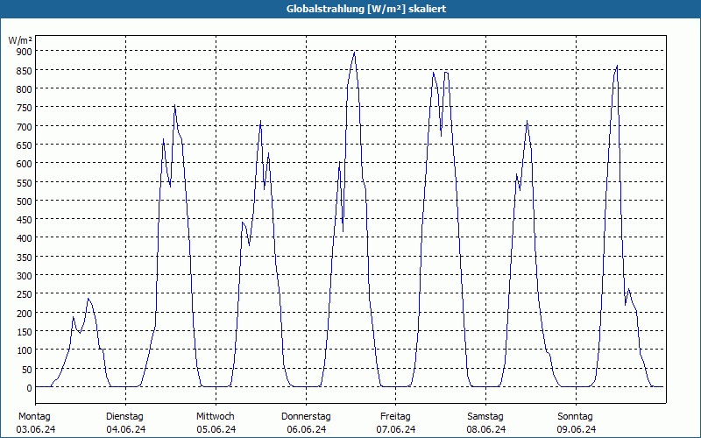
Task: Click the 900 value on y-axis
Action: click(25, 52)
